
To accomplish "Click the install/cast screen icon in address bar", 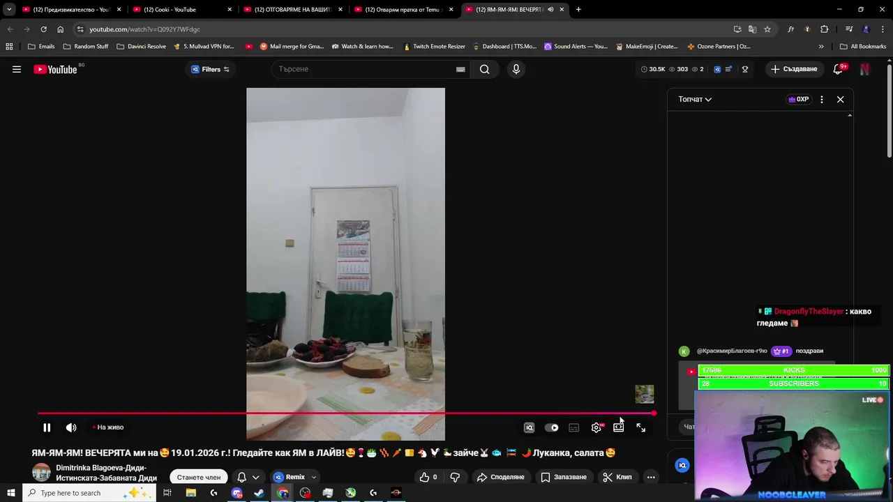I will point(737,29).
